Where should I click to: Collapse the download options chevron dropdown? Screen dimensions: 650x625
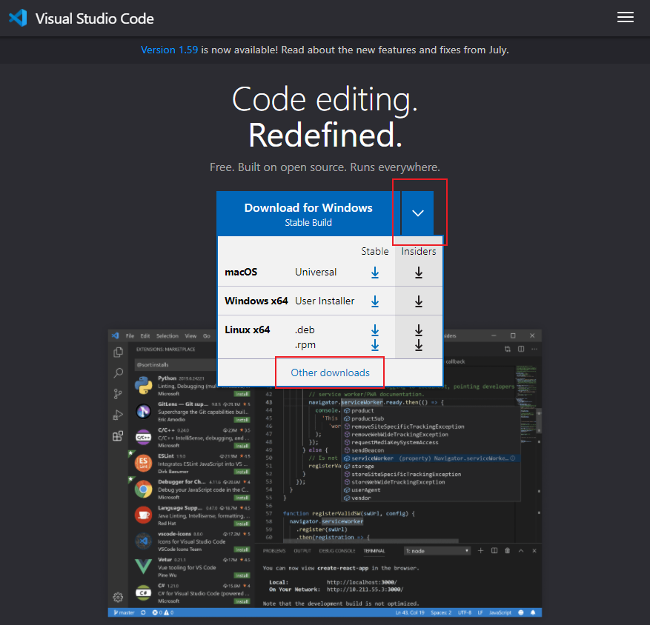click(417, 213)
